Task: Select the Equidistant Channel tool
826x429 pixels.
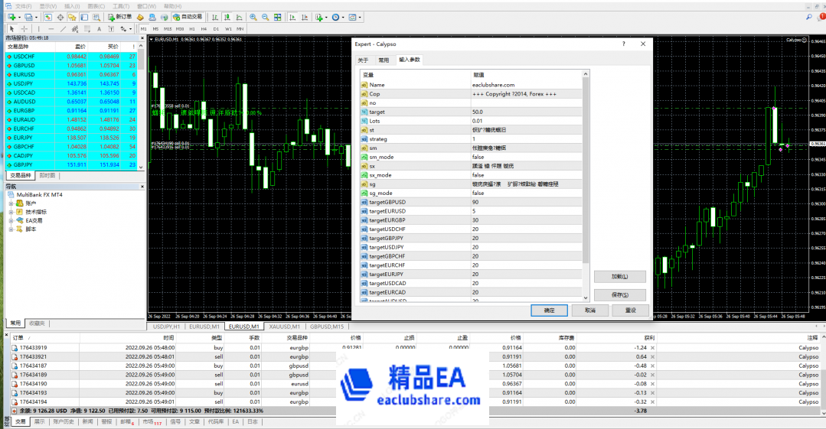Action: click(x=75, y=29)
